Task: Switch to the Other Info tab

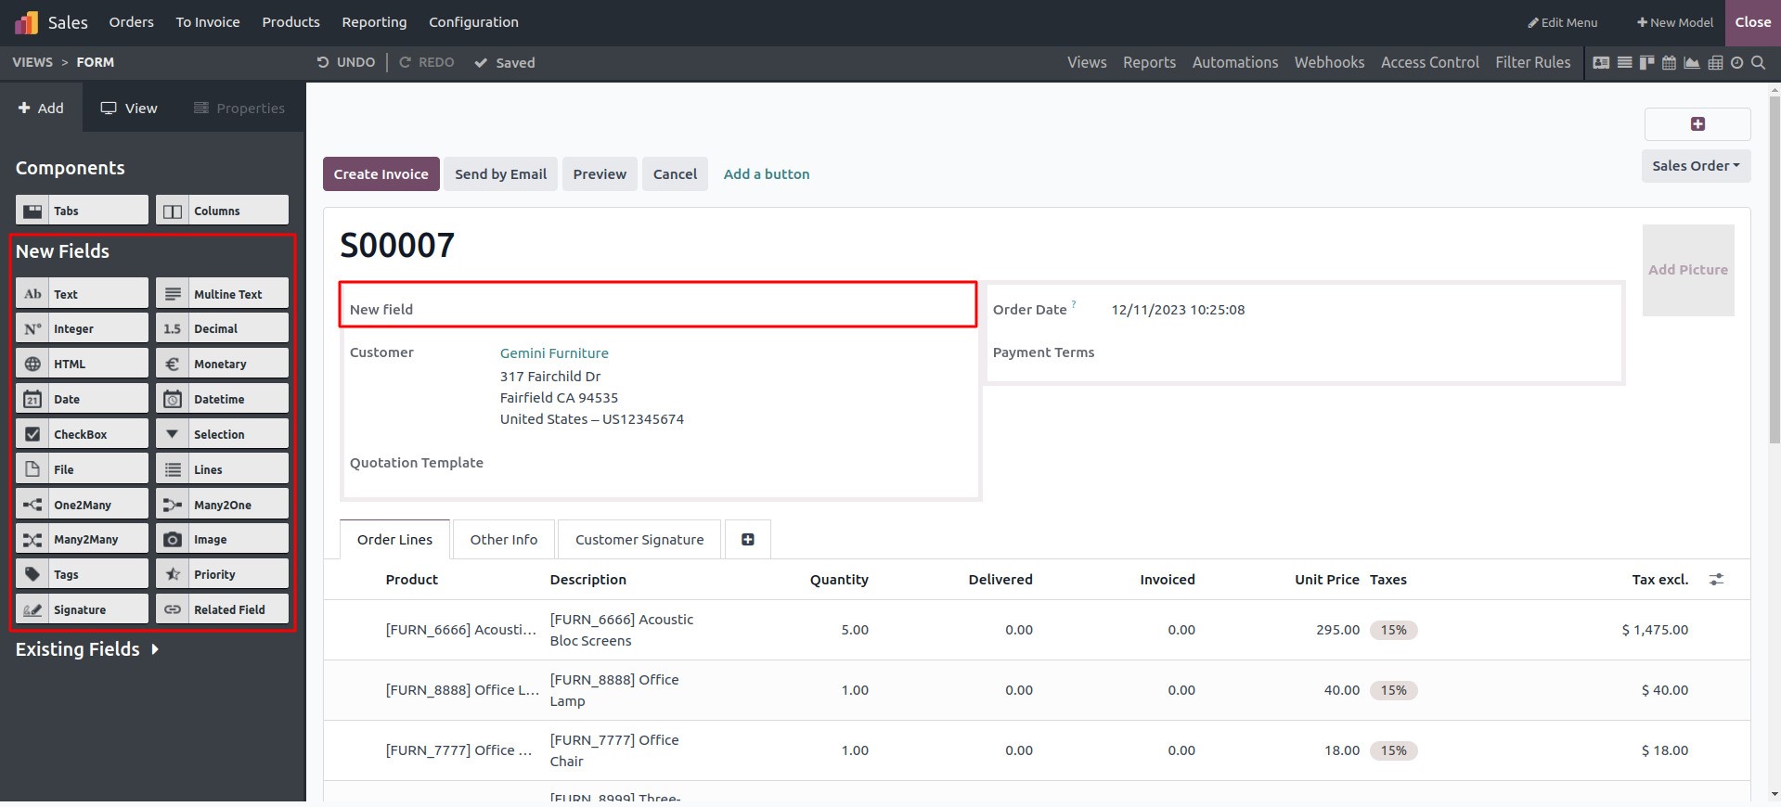Action: [504, 539]
